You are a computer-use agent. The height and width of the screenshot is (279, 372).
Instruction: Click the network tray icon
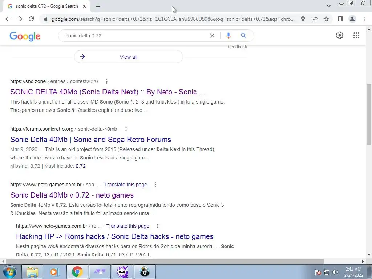click(x=327, y=272)
